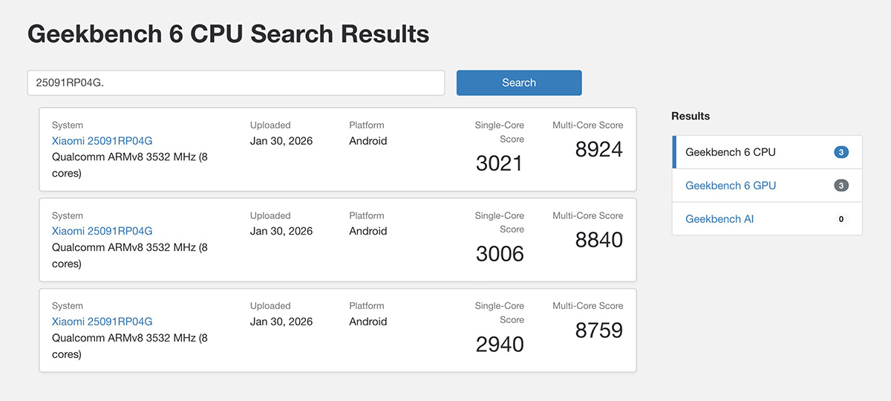Click the blue count badge beside Geekbench 6 CPU
The image size is (891, 401).
coord(841,152)
